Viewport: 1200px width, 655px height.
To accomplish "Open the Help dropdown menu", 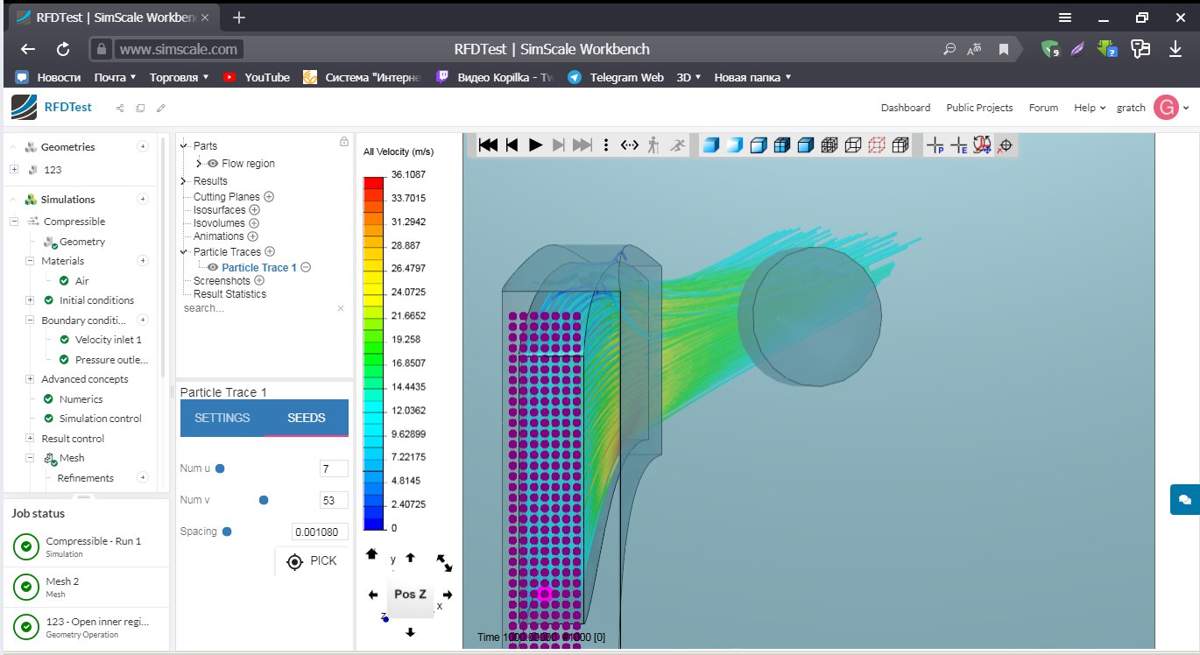I will point(1090,108).
